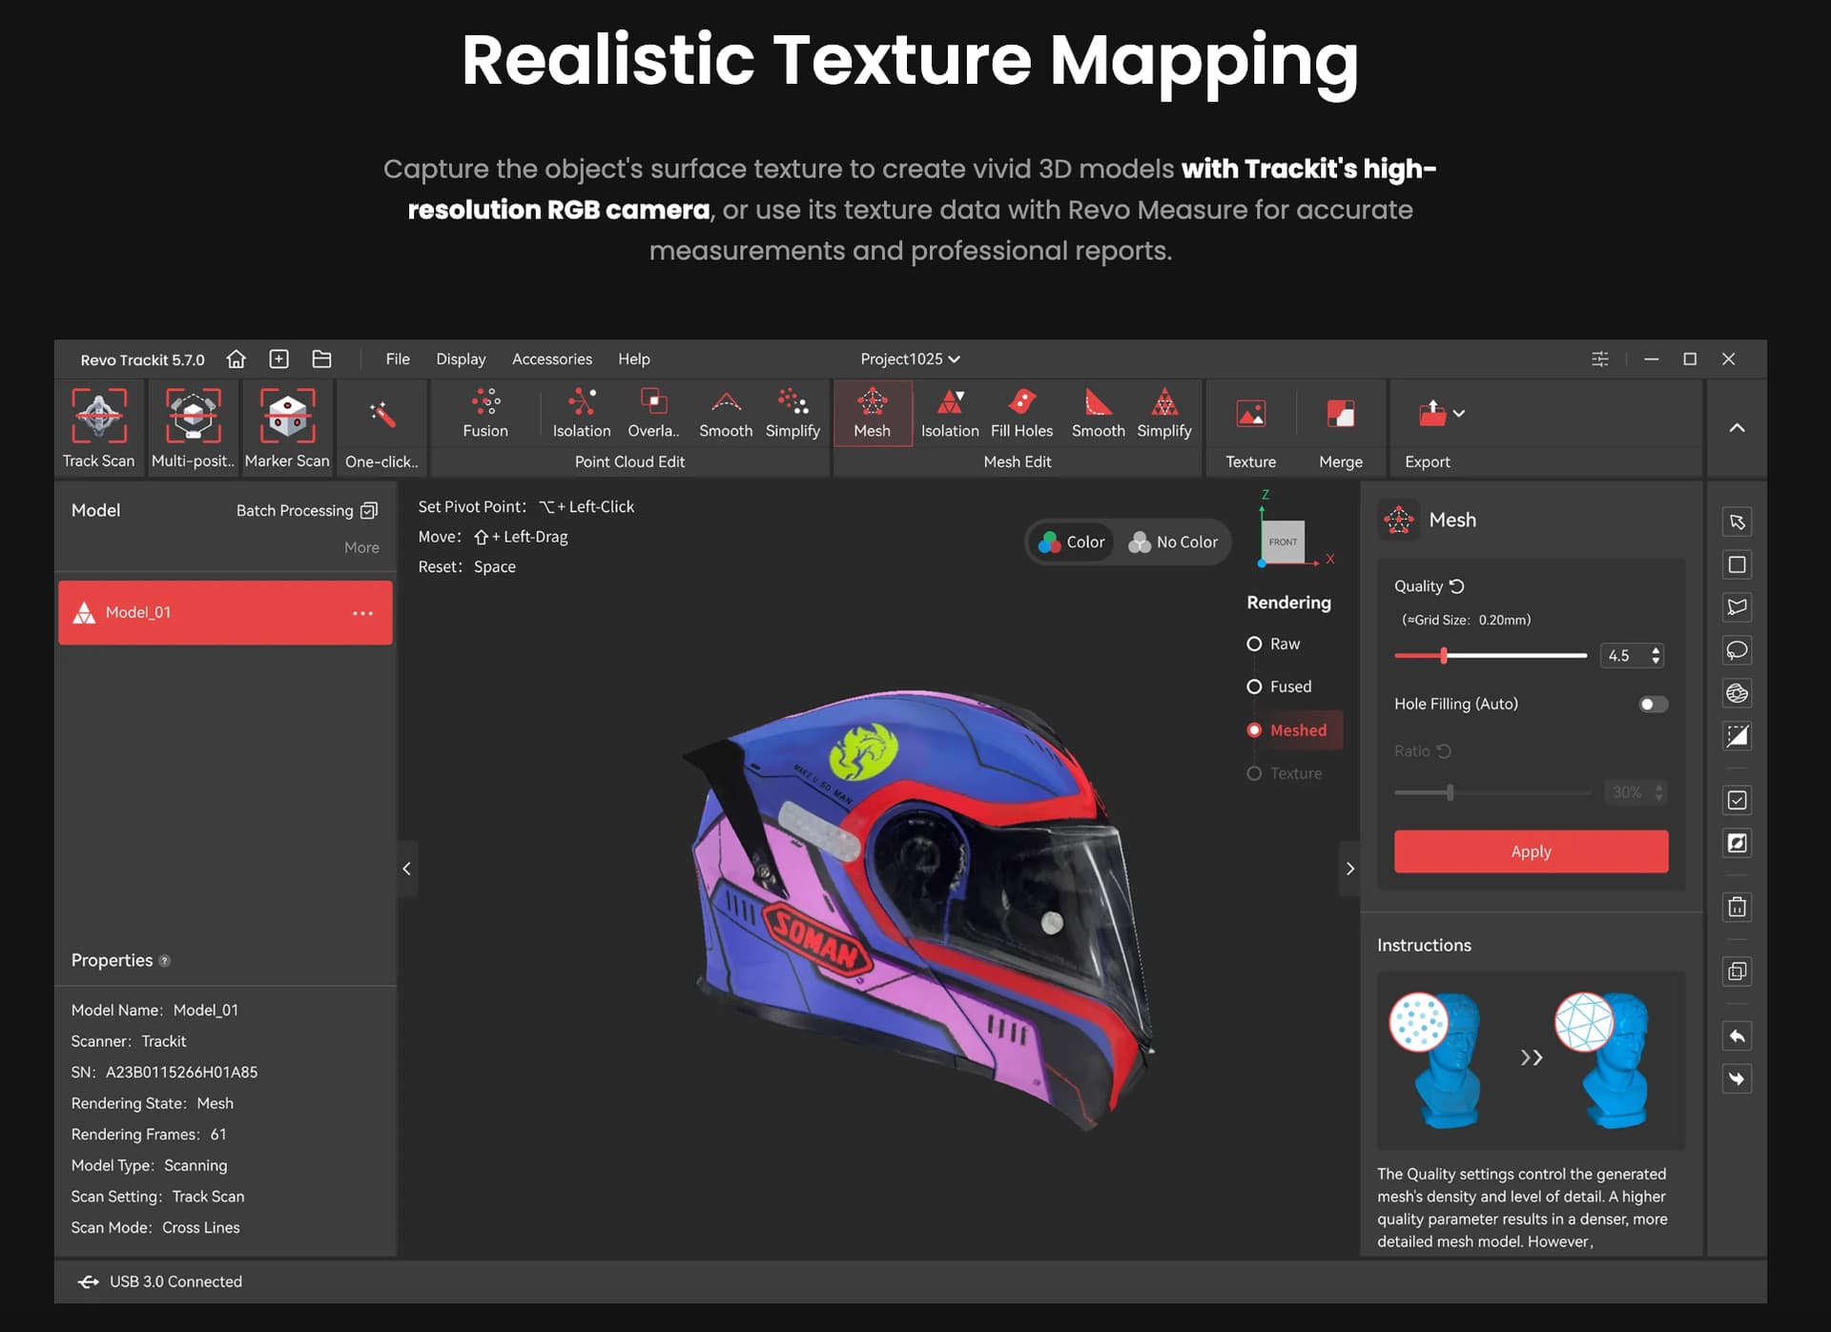Click USB 3.0 Connected status
The width and height of the screenshot is (1831, 1332).
160,1281
